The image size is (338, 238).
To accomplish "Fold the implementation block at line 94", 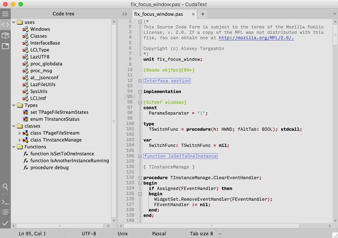I will click(x=140, y=92).
